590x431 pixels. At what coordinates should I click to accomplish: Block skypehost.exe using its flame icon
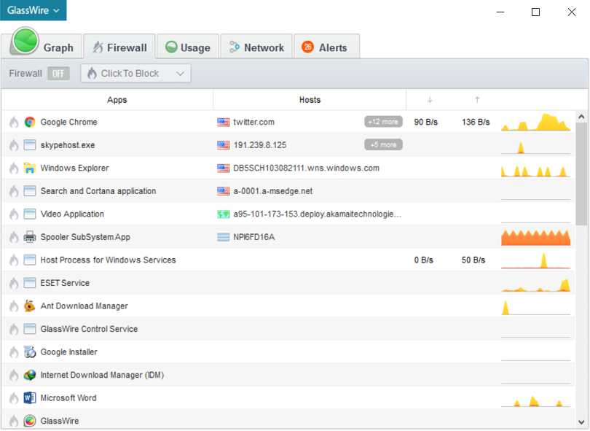(x=13, y=145)
